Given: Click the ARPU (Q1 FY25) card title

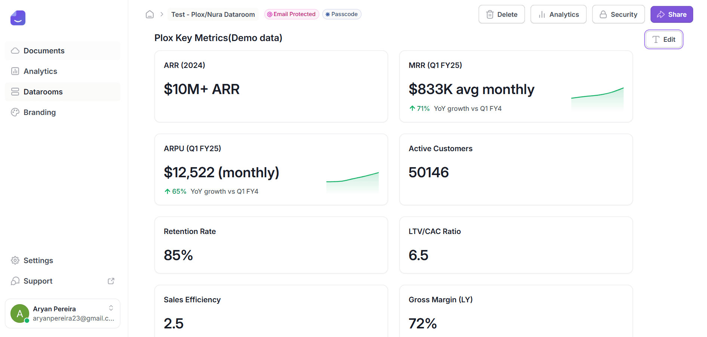Looking at the screenshot, I should pyautogui.click(x=192, y=149).
